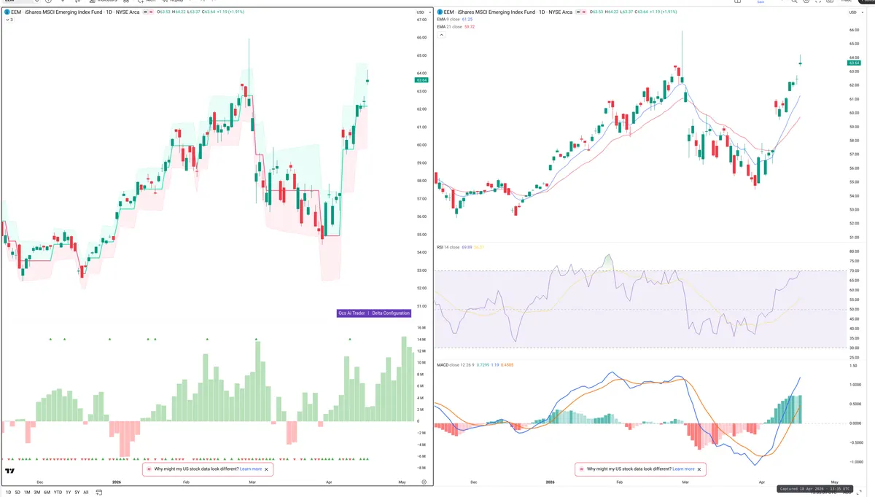
Task: Select the 1Y time range tab
Action: click(x=68, y=493)
